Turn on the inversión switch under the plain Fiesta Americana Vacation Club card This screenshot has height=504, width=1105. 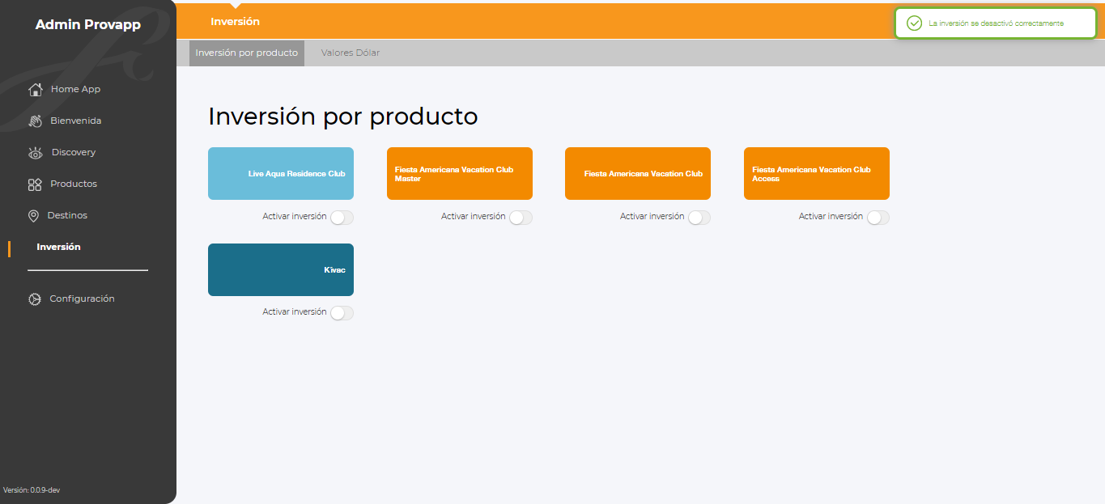699,218
